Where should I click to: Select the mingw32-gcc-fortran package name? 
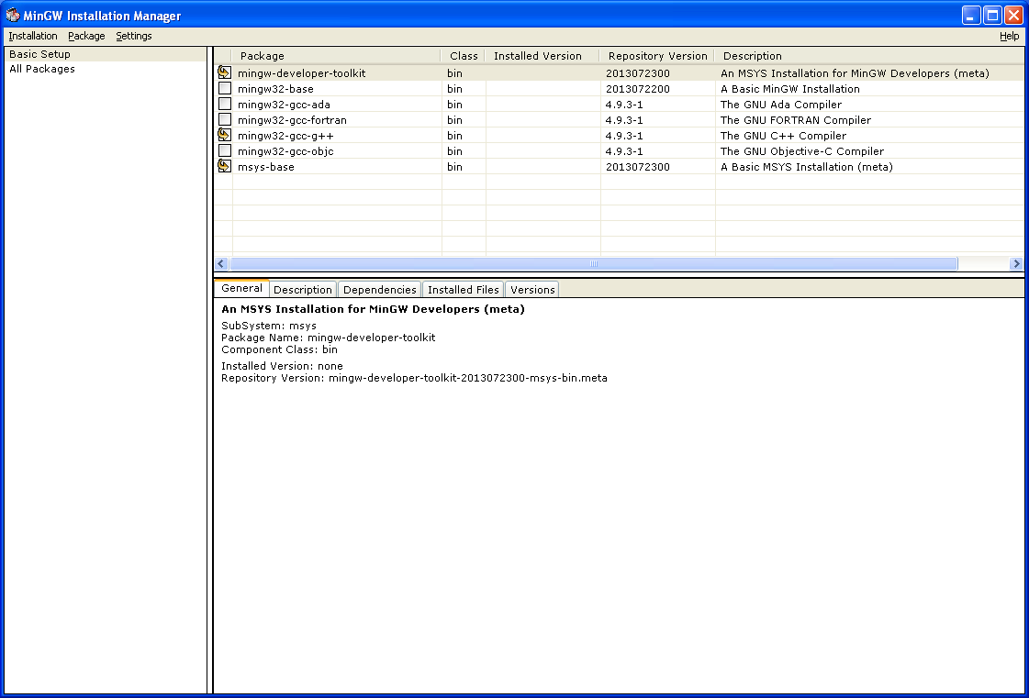[x=292, y=120]
